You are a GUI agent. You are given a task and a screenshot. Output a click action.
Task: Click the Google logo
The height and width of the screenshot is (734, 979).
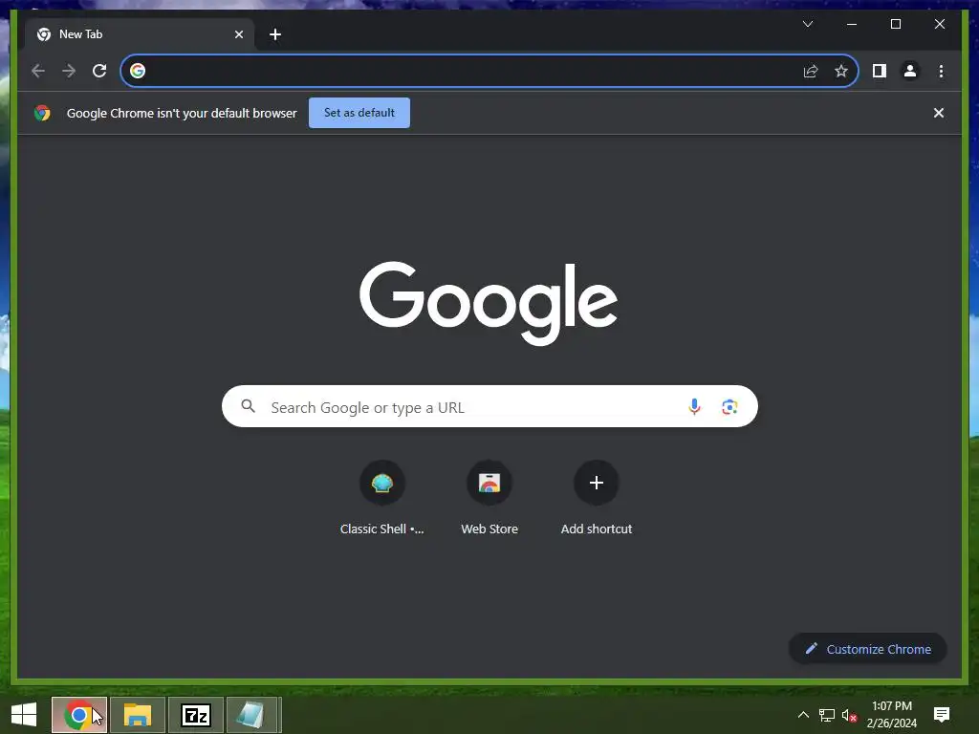[489, 303]
